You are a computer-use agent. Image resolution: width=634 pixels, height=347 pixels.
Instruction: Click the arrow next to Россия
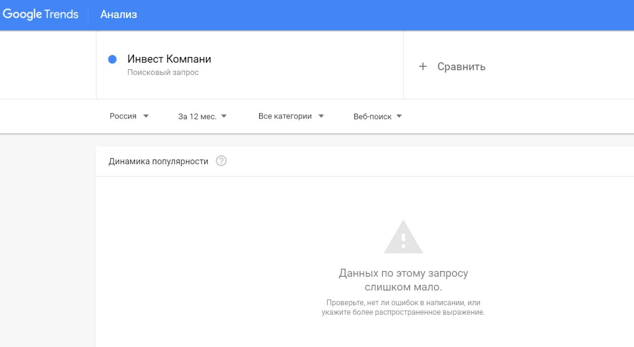pos(146,116)
